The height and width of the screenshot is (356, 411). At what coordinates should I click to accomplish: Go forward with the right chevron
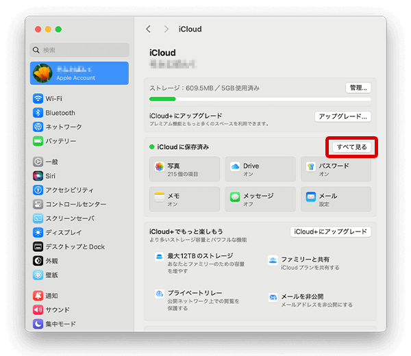click(x=166, y=29)
